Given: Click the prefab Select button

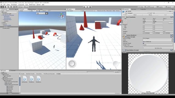Looking at the screenshot, I should point(135,15).
